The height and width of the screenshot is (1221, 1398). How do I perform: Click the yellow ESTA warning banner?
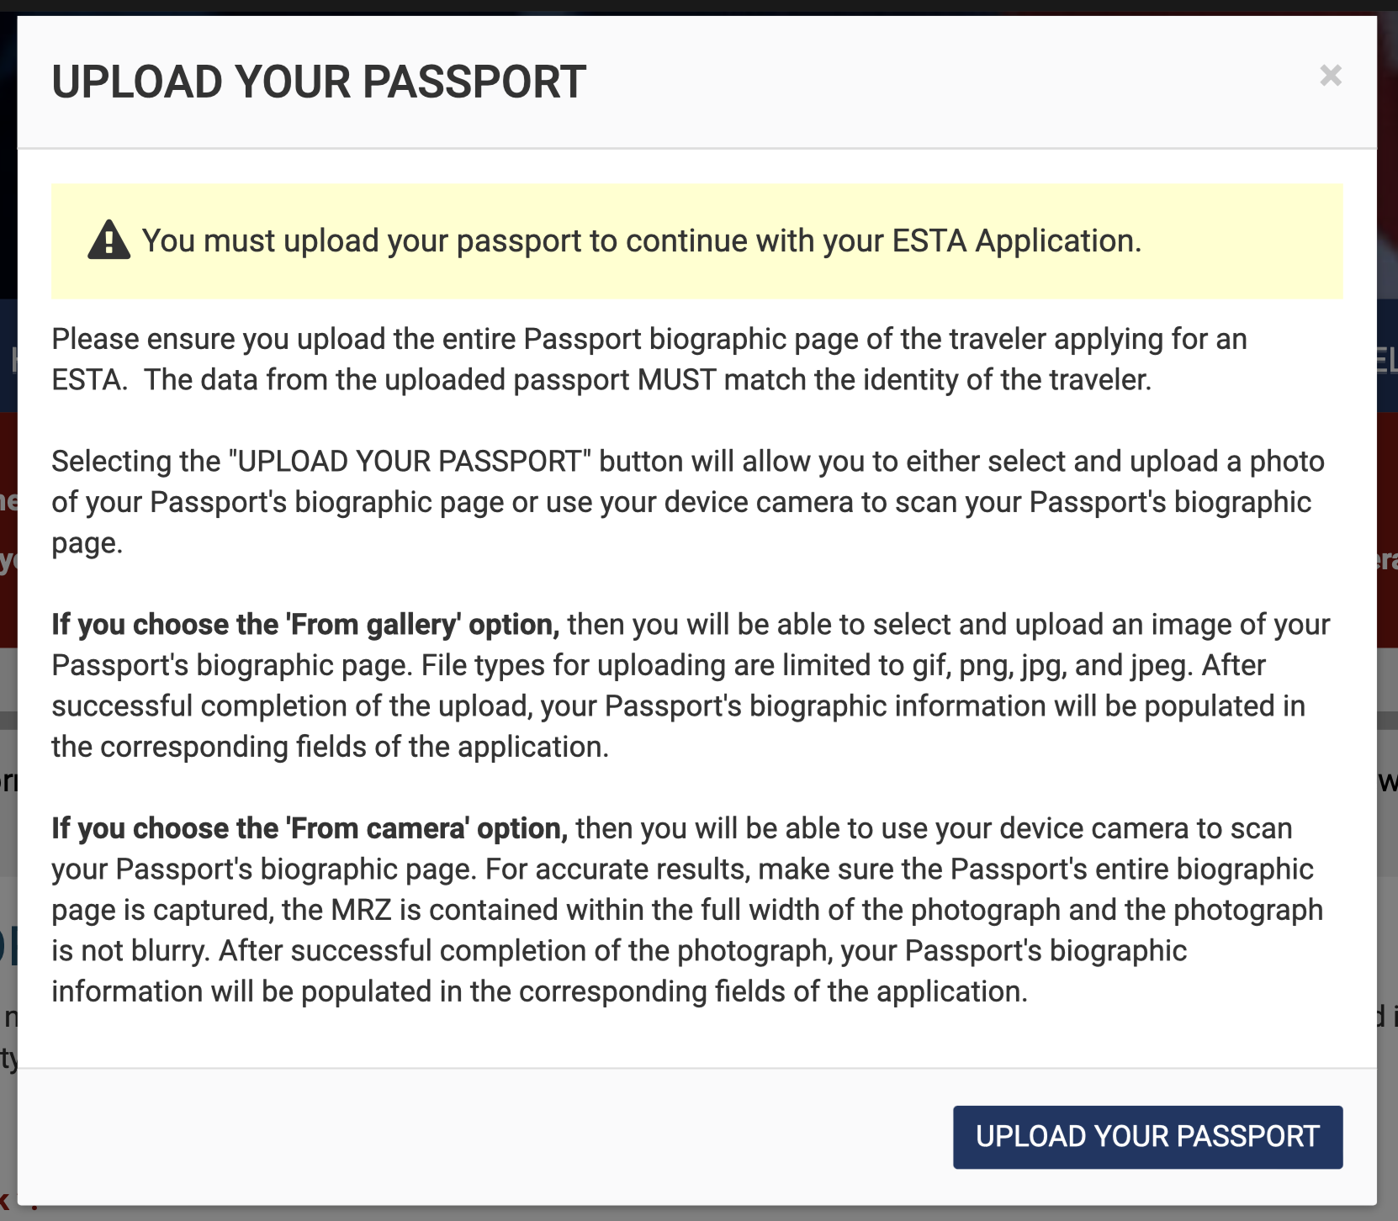tap(698, 241)
